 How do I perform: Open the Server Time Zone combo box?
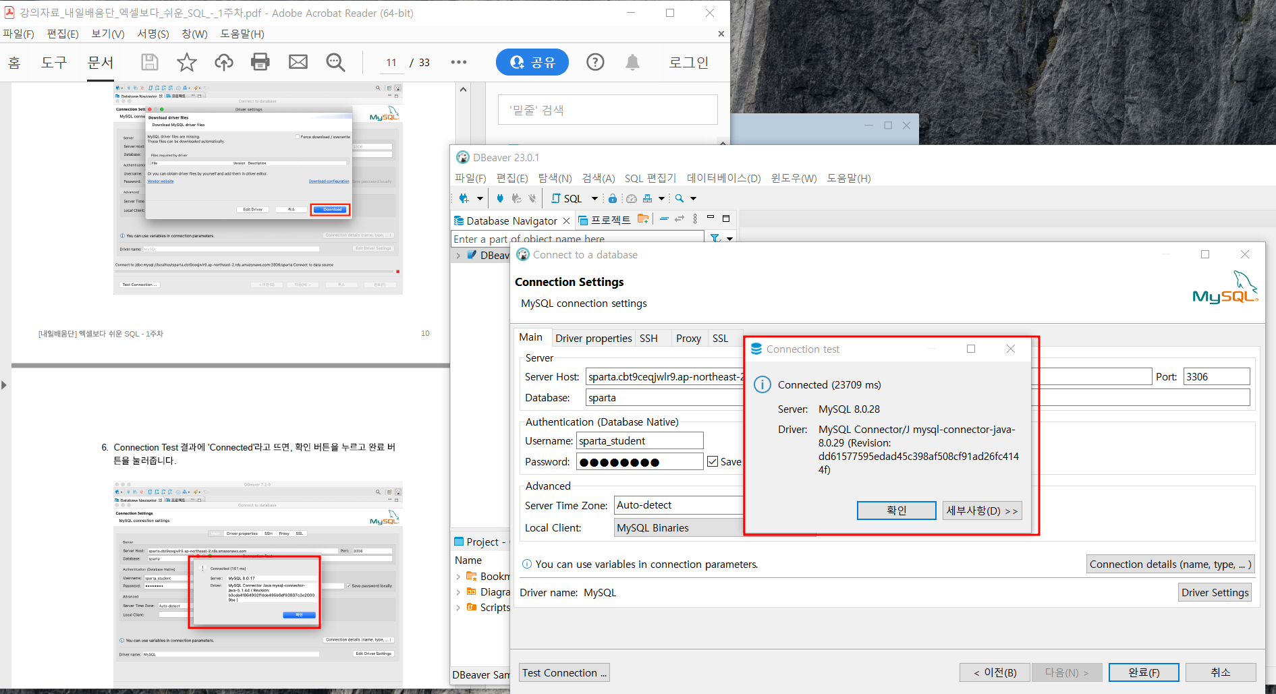point(679,505)
